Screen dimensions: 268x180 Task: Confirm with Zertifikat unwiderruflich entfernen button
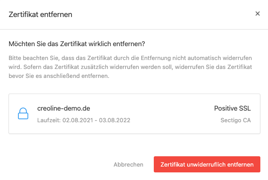pos(207,164)
